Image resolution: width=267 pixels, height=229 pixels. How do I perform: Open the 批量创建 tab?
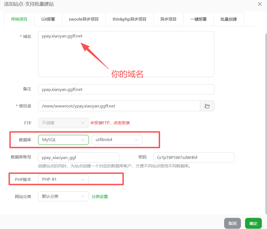[228, 19]
